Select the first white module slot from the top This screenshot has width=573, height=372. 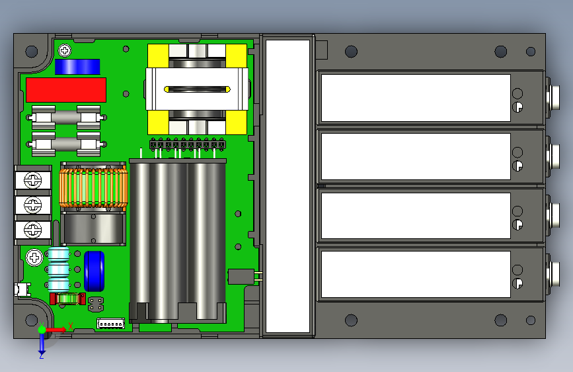coord(416,98)
